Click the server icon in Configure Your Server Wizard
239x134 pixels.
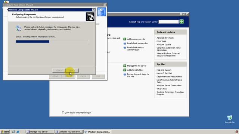tap(102, 12)
